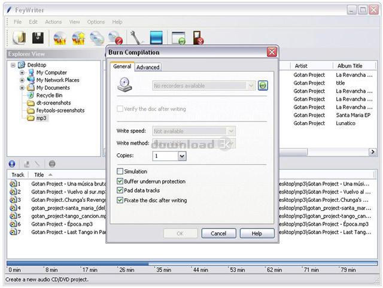
Task: Select track Gotan Project - Vuelvo al sur
Action: [68, 192]
